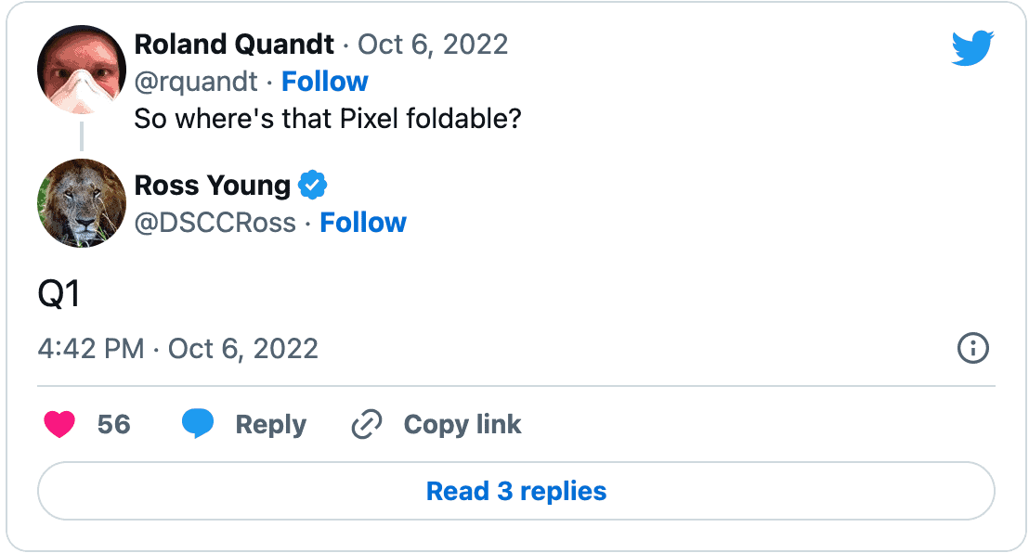This screenshot has height=553, width=1029.
Task: Follow @DSCCRoss account
Action: [363, 223]
